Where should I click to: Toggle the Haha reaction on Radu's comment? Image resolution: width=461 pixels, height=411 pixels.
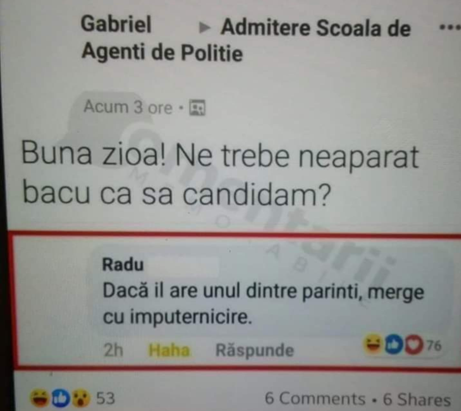[169, 350]
